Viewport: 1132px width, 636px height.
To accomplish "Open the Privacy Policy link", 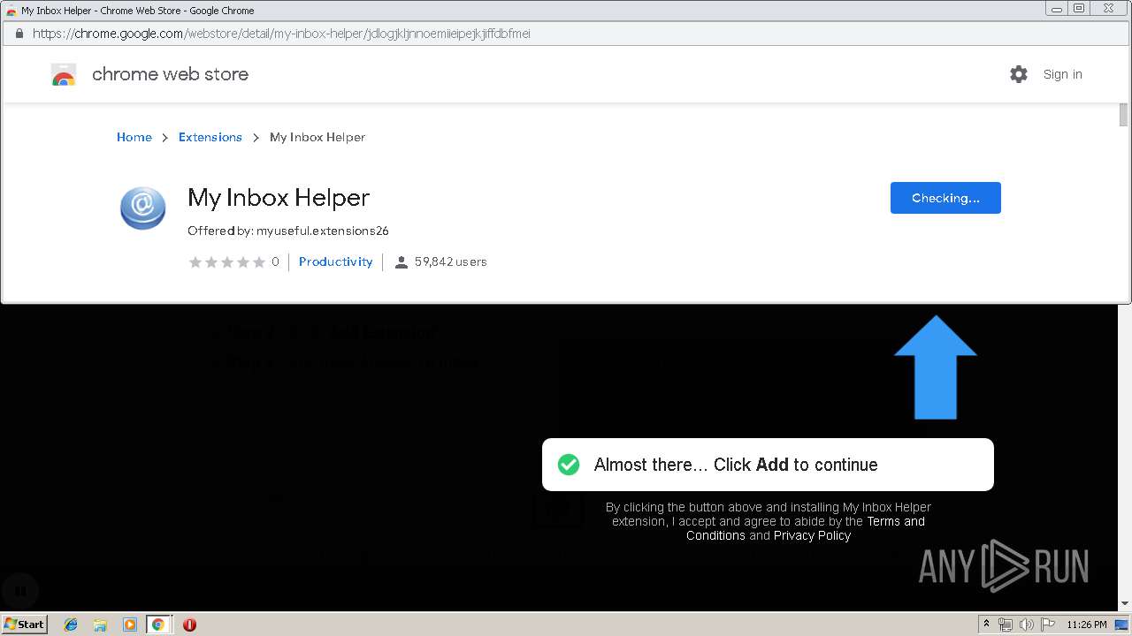I will tap(812, 535).
